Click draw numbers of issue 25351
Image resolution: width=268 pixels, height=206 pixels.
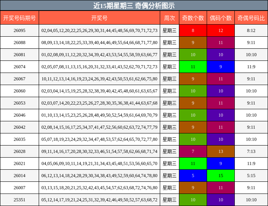(x=99, y=200)
